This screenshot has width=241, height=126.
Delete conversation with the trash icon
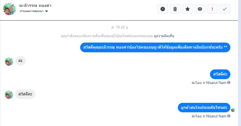175,9
